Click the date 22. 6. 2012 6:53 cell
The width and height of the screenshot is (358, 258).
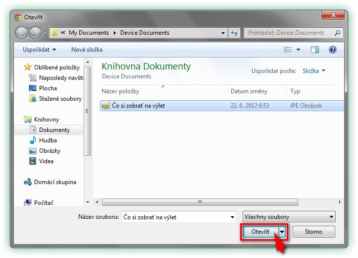[250, 106]
